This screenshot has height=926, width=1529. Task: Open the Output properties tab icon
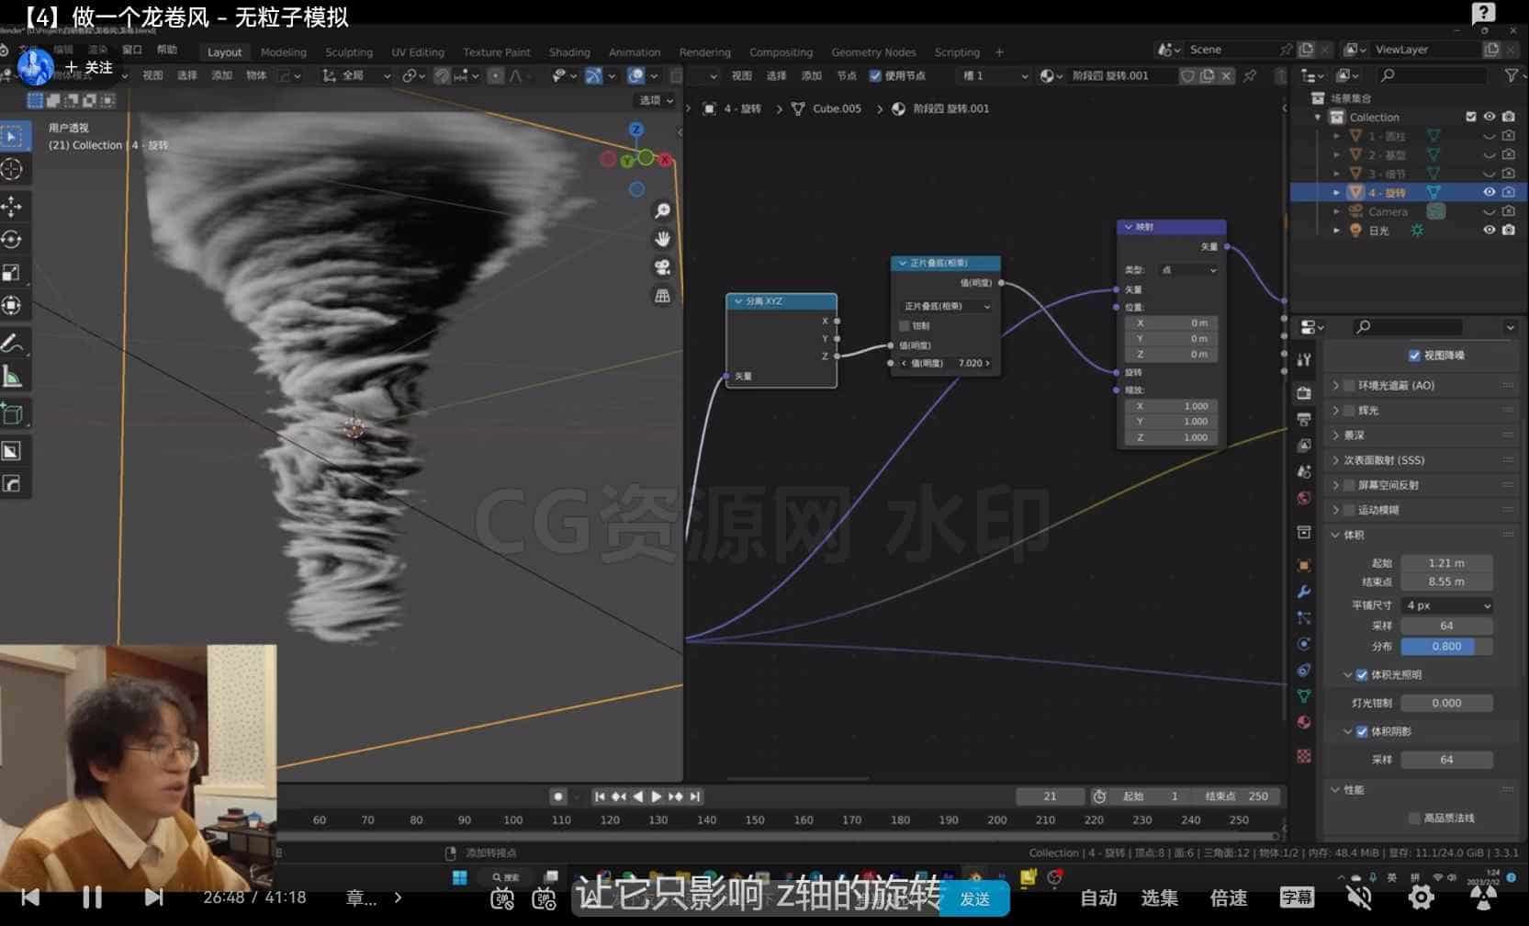point(1304,419)
